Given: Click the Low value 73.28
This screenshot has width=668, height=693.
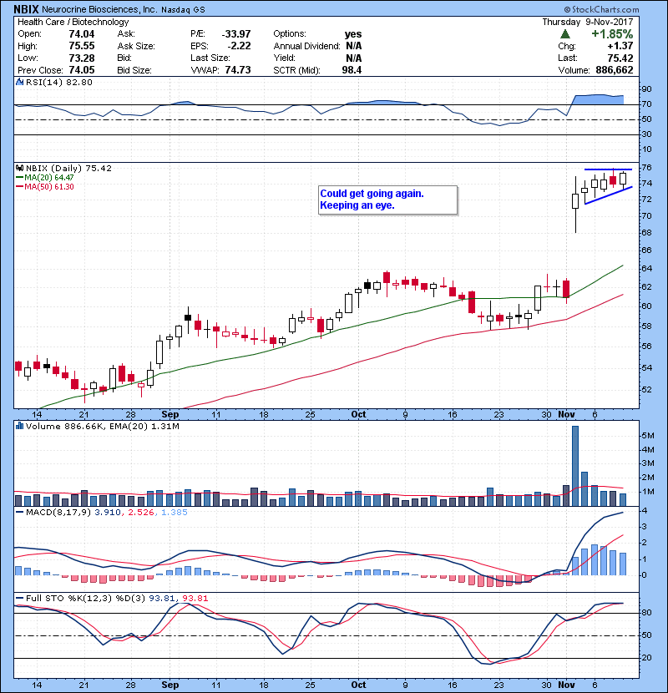Looking at the screenshot, I should tap(81, 58).
